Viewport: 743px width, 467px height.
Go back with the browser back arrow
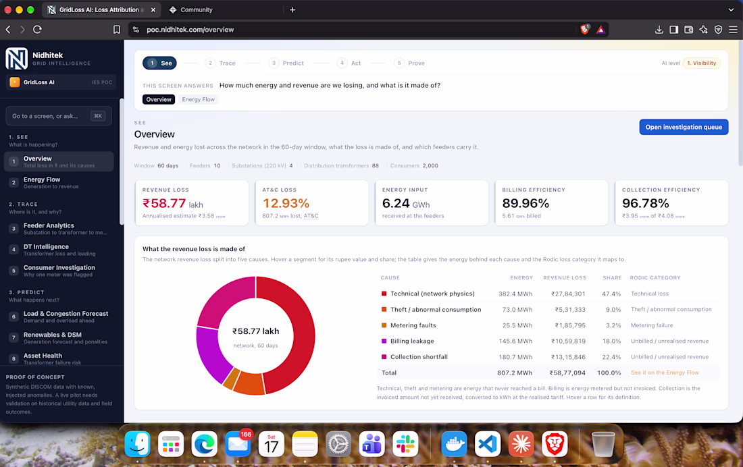coord(8,30)
